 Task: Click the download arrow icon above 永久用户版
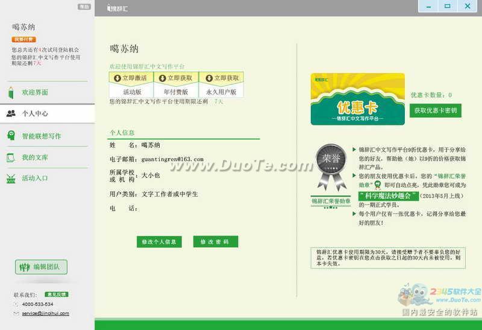209,78
